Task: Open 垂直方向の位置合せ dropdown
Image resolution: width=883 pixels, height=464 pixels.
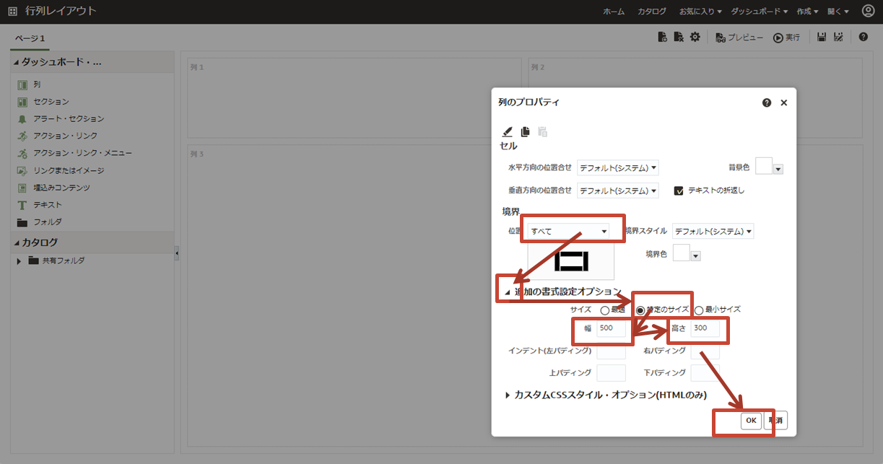Action: point(618,191)
